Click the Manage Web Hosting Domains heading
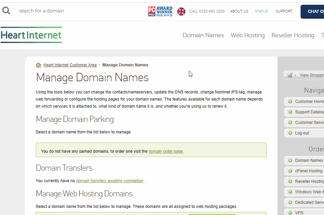Viewport: 324px width, 215px height. (x=84, y=194)
